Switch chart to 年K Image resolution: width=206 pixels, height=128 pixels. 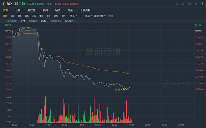click(x=48, y=16)
